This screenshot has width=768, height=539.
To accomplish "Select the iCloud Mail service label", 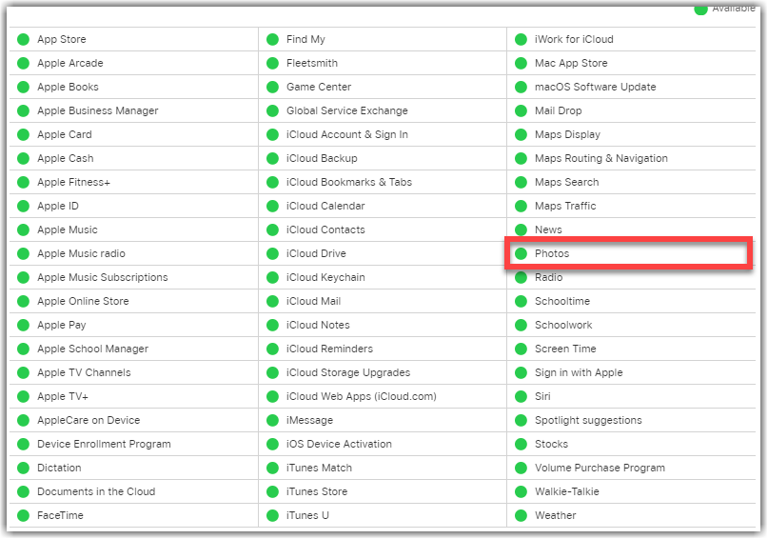I will 313,302.
